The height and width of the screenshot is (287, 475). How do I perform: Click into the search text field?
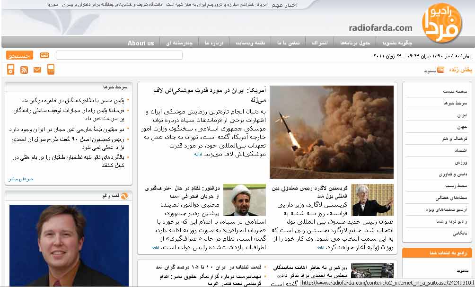click(x=119, y=55)
